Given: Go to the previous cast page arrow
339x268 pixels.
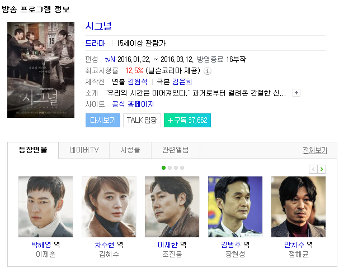Looking at the screenshot, I should 313,169.
